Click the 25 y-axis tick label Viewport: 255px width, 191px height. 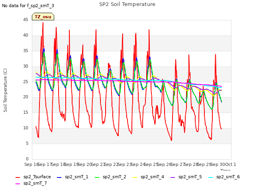(x=25, y=82)
